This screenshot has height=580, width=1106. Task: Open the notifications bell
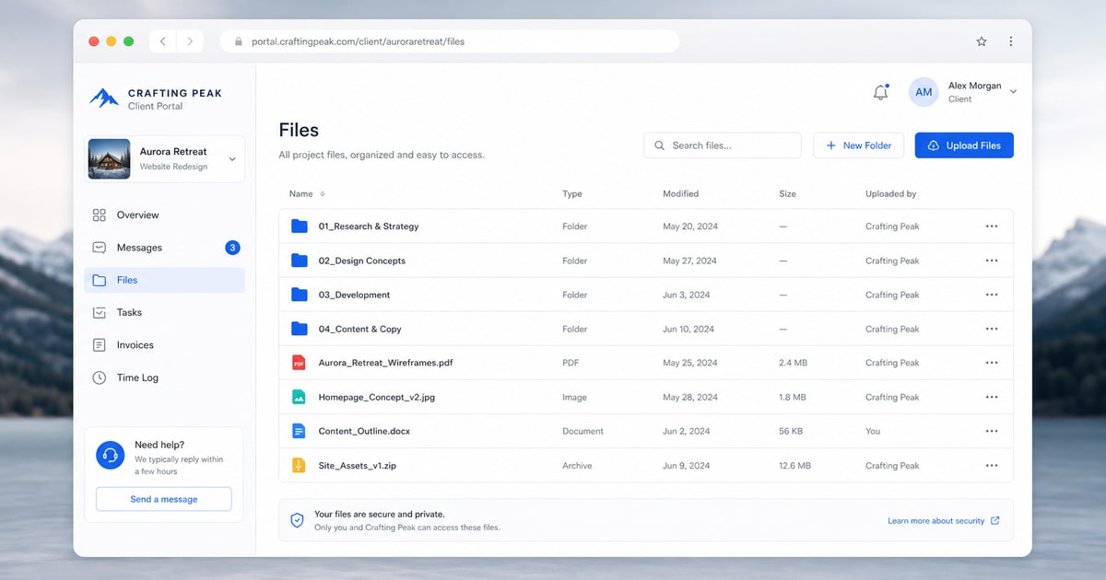880,92
